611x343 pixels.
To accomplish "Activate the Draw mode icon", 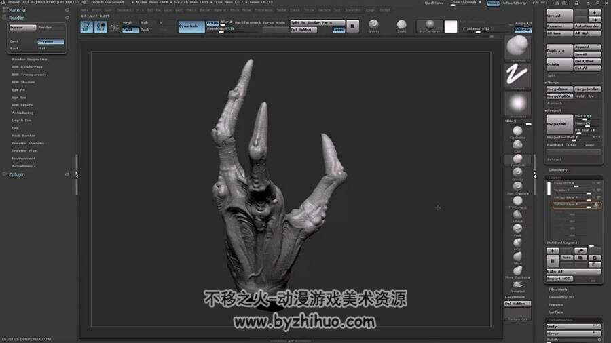I will point(100,26).
